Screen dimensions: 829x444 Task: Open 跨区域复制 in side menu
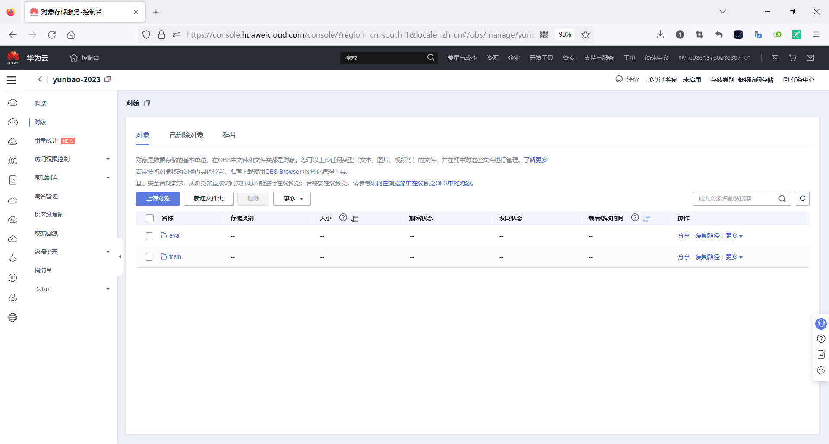point(49,215)
